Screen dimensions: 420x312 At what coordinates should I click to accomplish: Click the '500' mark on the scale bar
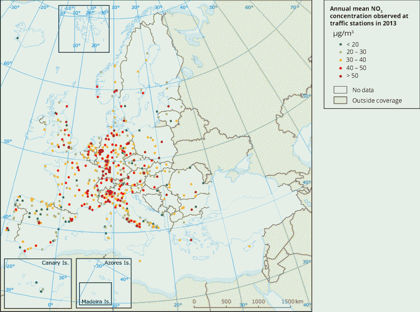point(226,301)
